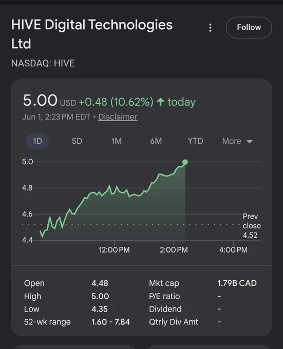Select the 1D time range tab

click(37, 141)
